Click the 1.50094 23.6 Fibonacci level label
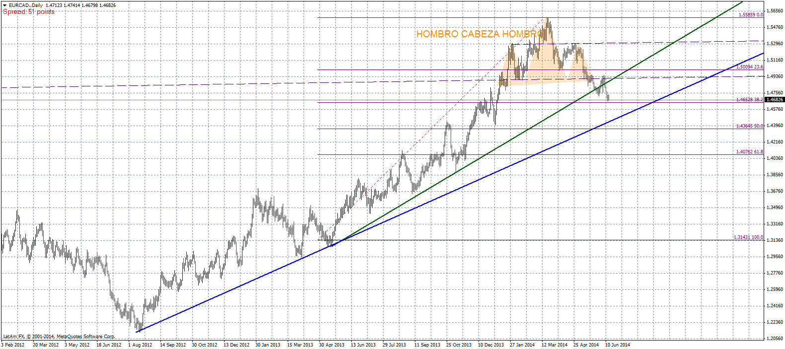The image size is (785, 349). 749,67
